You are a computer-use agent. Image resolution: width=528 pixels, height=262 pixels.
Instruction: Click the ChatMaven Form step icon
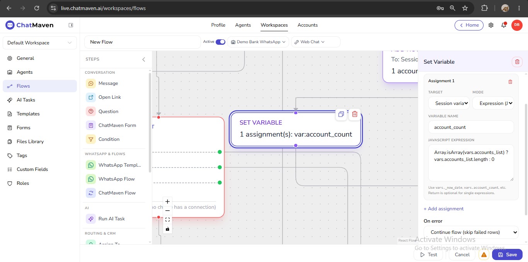click(91, 125)
